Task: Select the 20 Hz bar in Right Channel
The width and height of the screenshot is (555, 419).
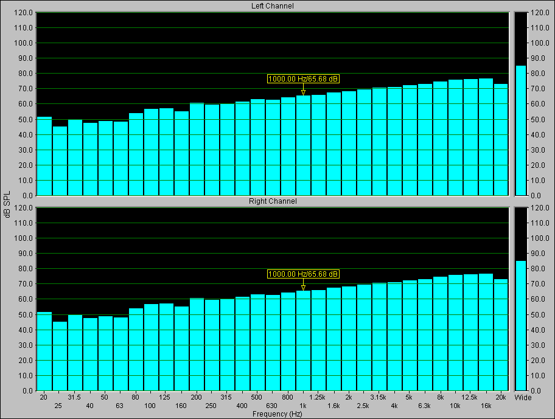Action: pyautogui.click(x=44, y=351)
